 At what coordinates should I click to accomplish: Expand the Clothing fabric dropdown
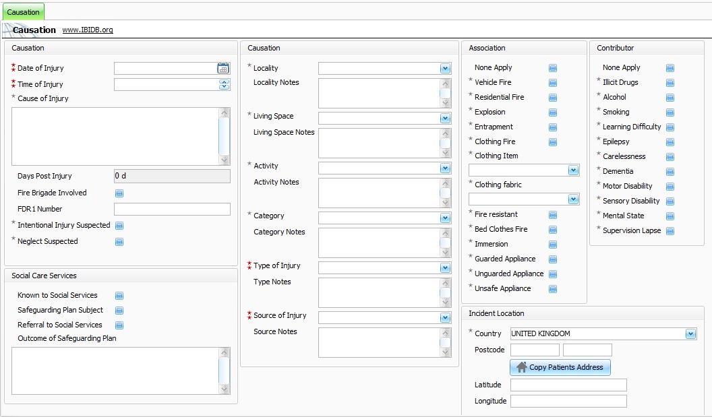(x=573, y=199)
